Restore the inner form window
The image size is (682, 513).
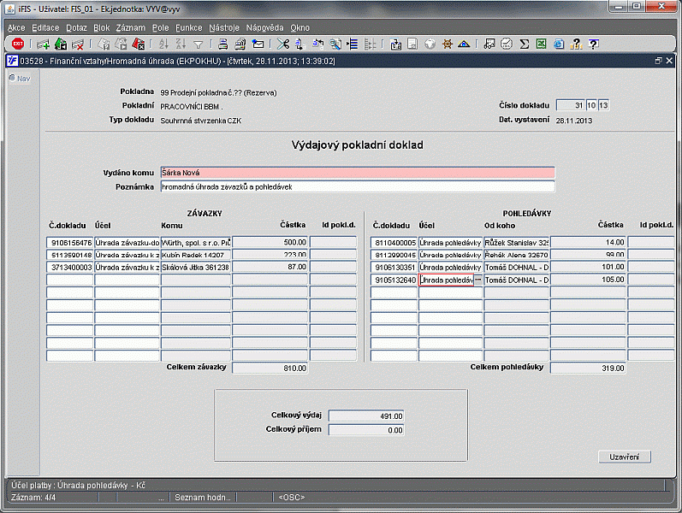click(x=659, y=61)
